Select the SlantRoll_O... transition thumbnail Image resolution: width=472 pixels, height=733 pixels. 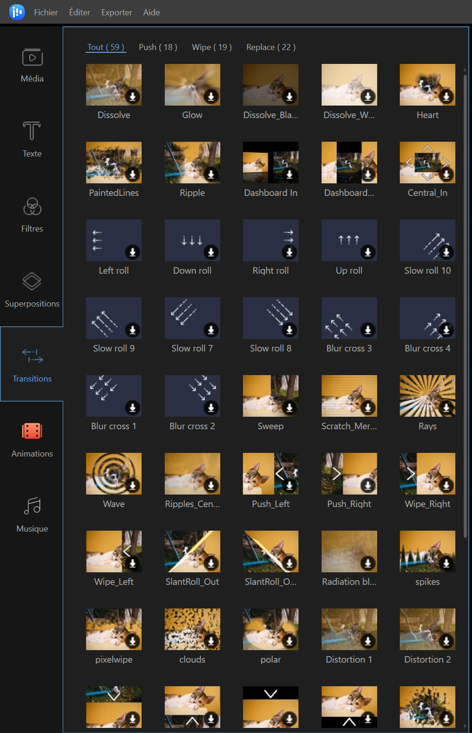[x=271, y=551]
